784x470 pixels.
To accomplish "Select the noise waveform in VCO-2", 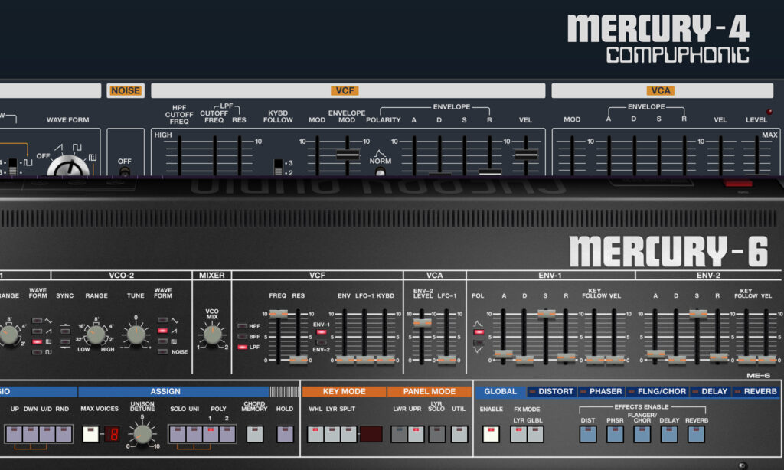I will click(162, 351).
